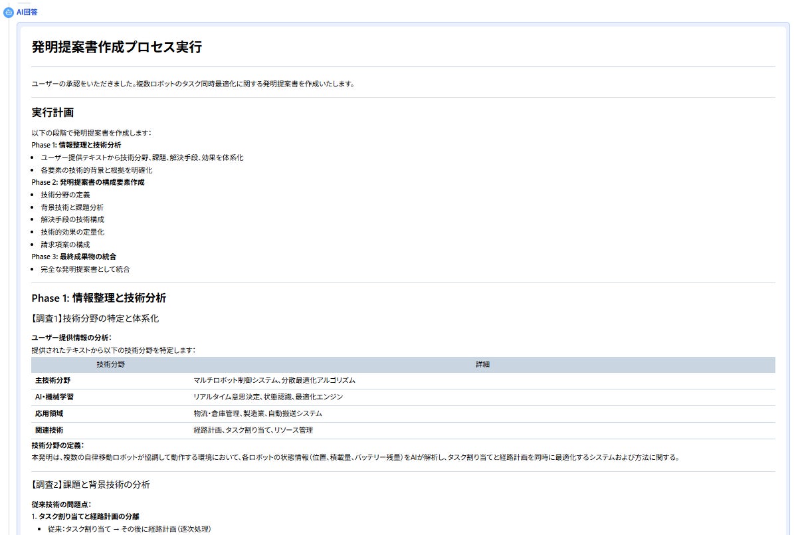Click the bold label 技術分野の定義:
The width and height of the screenshot is (794, 535).
[x=58, y=446]
